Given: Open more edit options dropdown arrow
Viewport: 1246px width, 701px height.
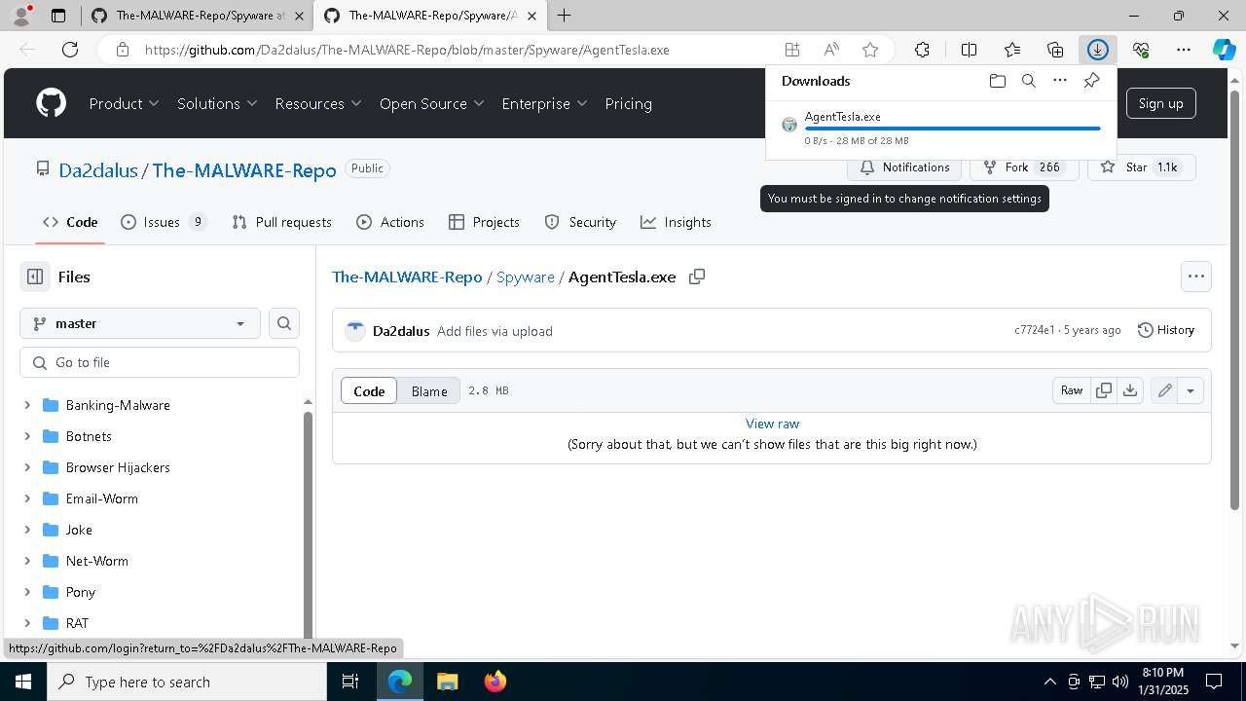Looking at the screenshot, I should [1191, 390].
